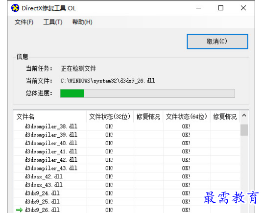
Task: Click the green overall progress bar
Action: click(x=147, y=93)
